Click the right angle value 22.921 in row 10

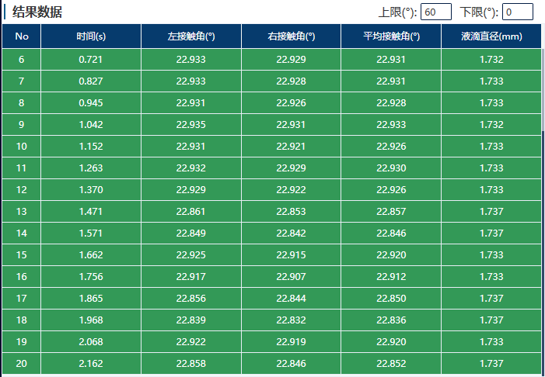291,147
